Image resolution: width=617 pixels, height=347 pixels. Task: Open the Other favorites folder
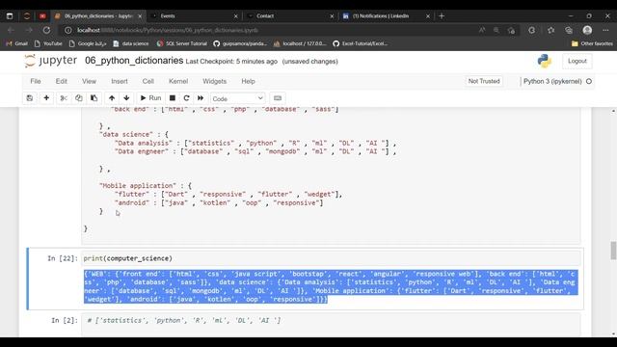pyautogui.click(x=592, y=43)
